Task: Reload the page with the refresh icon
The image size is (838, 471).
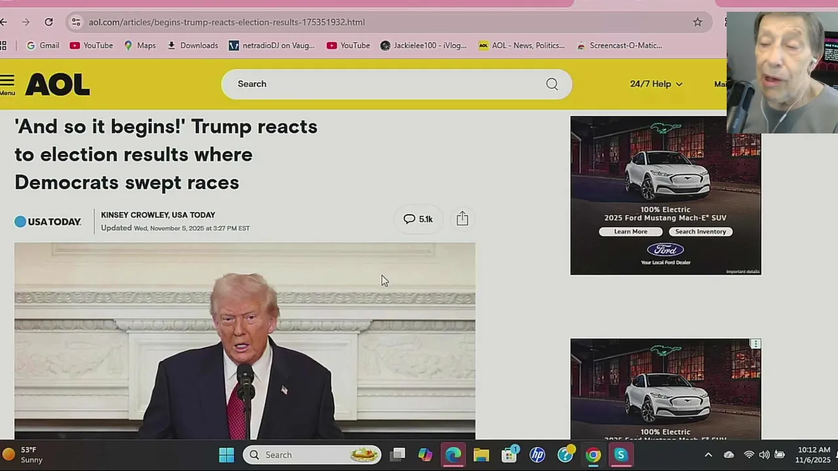Action: click(x=48, y=22)
